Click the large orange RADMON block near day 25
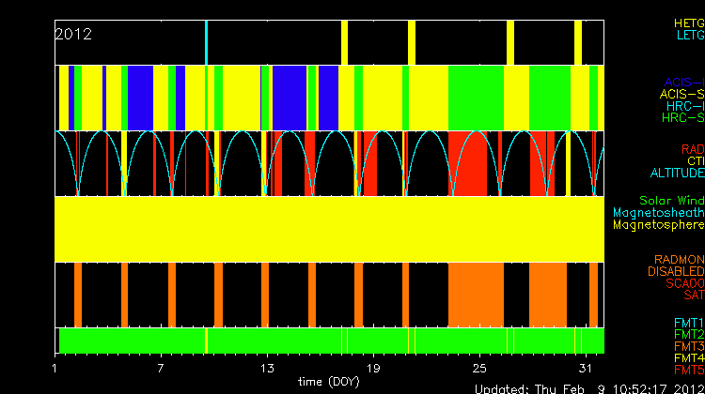 point(477,294)
